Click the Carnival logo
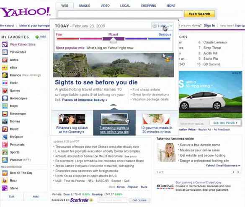Screen dimensions: 245x207 [x=165, y=187]
